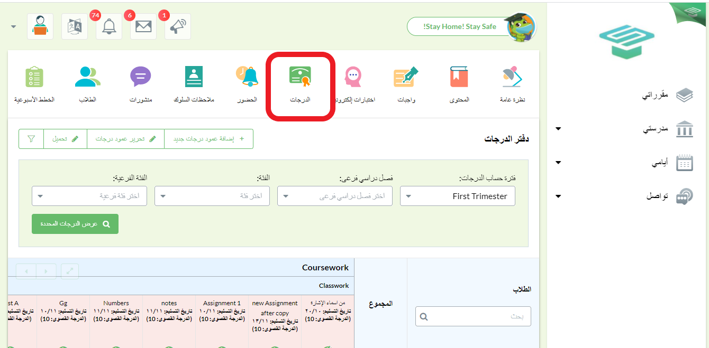
Task: Click the تحميل button
Action: coord(65,139)
